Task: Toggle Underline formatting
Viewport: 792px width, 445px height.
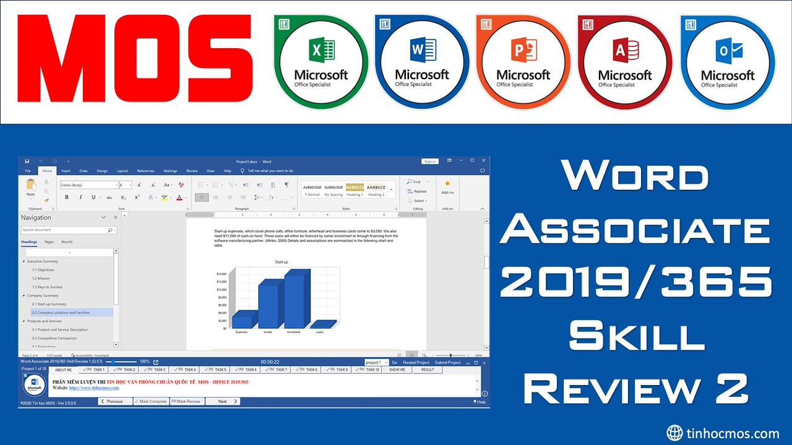Action: (93, 197)
